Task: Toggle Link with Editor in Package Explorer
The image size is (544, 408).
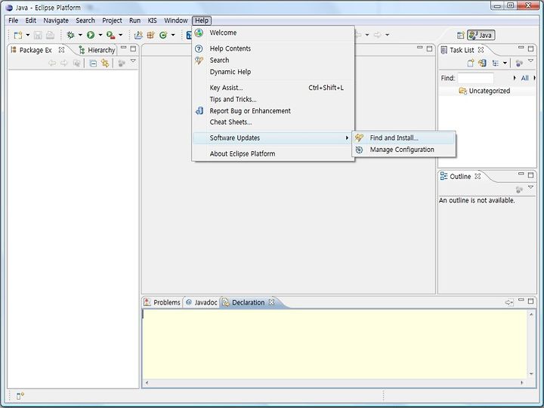Action: pyautogui.click(x=105, y=63)
